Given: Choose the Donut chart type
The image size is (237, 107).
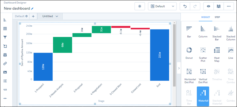Looking at the screenshot, I should (x=189, y=53).
